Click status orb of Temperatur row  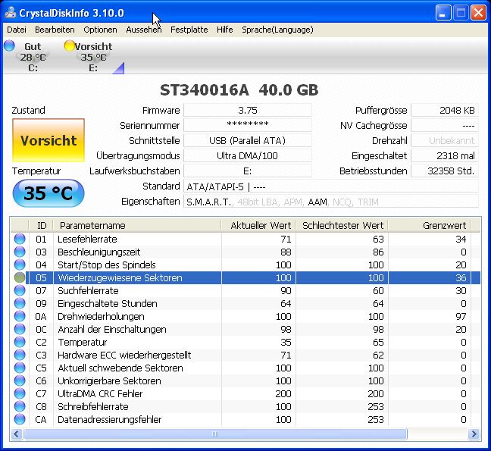20,342
